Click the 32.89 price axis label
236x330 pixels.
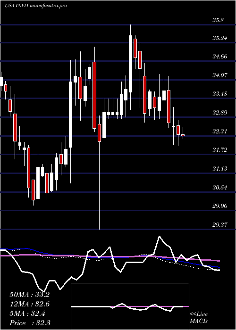220,112
